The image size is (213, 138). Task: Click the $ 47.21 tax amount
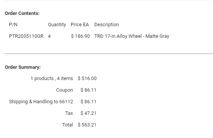pyautogui.click(x=88, y=113)
